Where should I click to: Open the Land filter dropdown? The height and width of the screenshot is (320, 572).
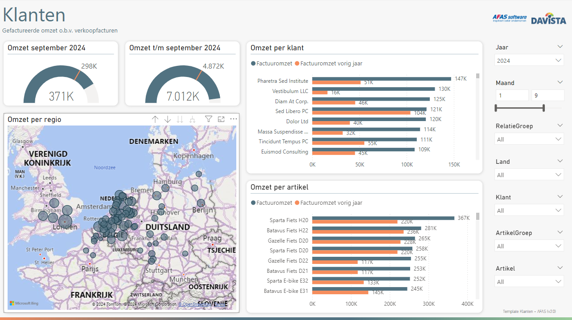529,175
